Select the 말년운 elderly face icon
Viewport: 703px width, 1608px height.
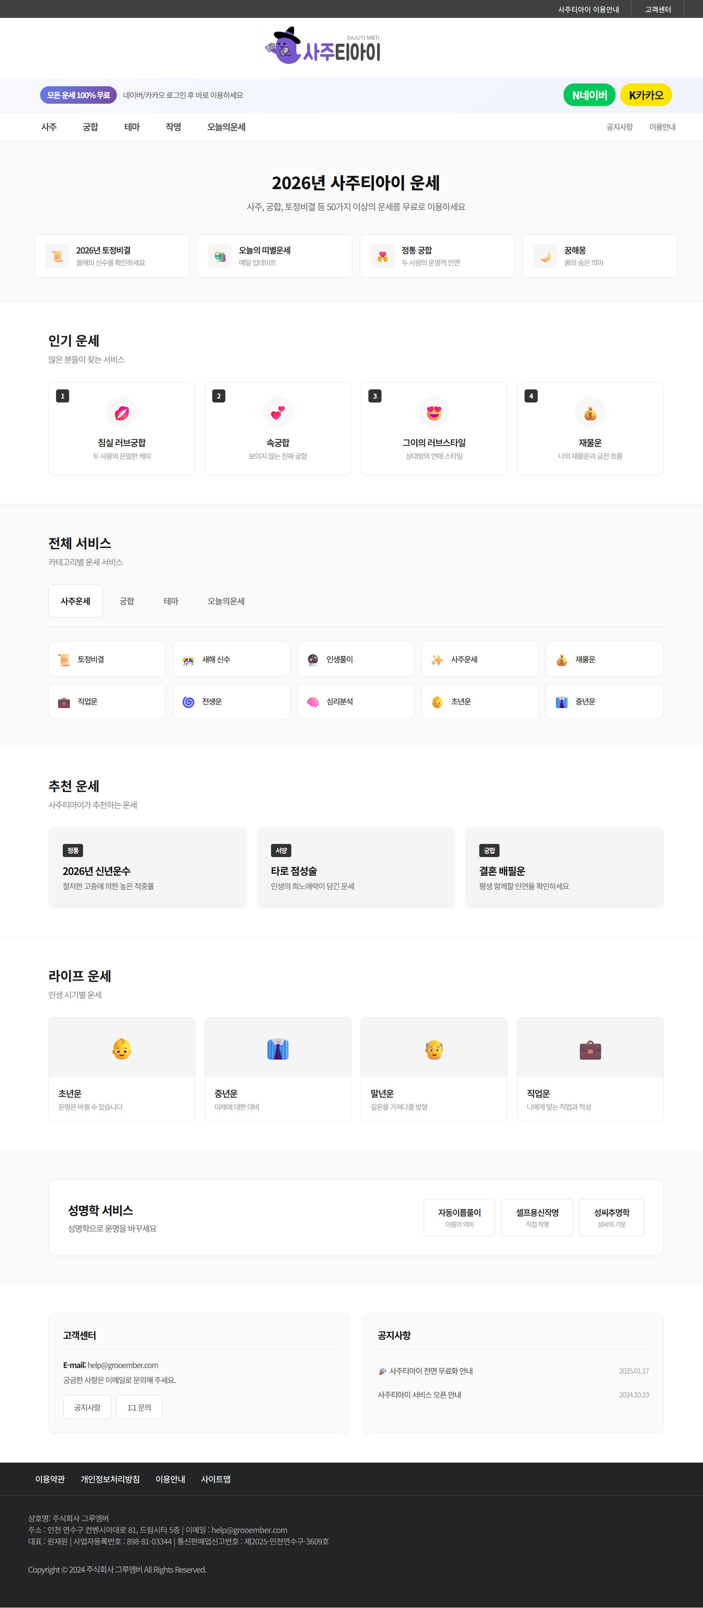434,1050
